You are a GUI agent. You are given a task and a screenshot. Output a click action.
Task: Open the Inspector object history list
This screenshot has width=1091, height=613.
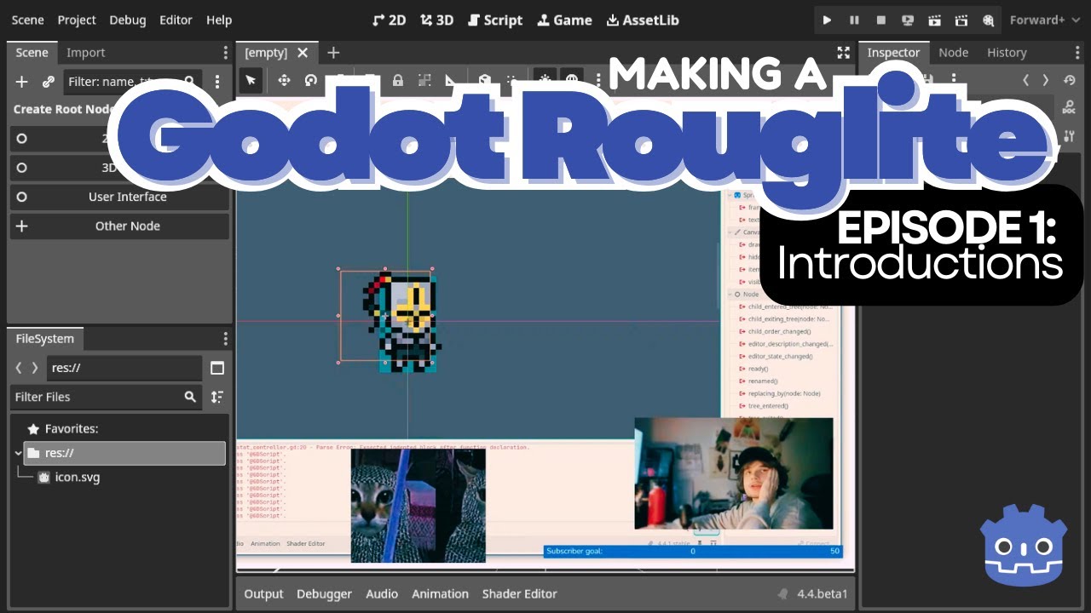[1070, 80]
